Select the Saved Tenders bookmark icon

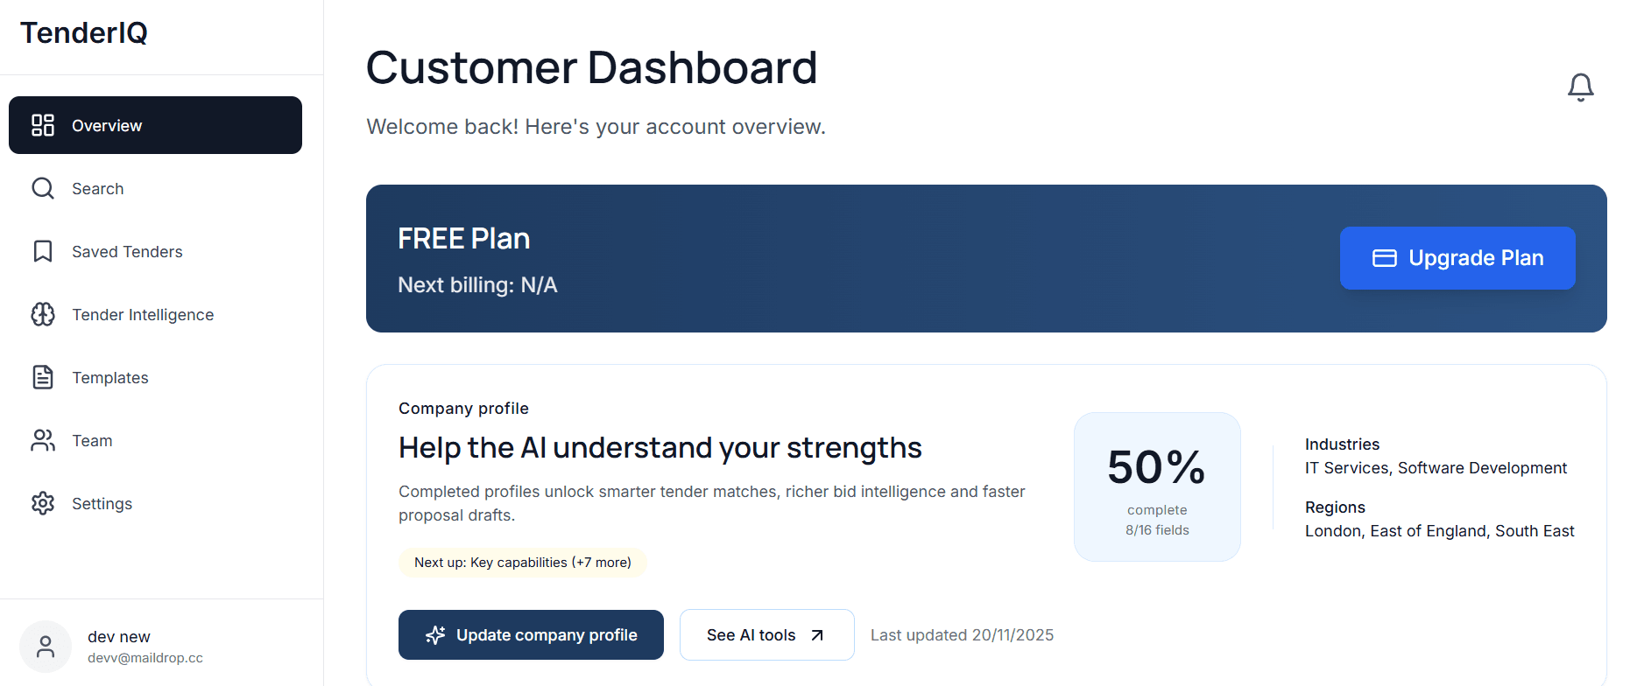click(42, 251)
